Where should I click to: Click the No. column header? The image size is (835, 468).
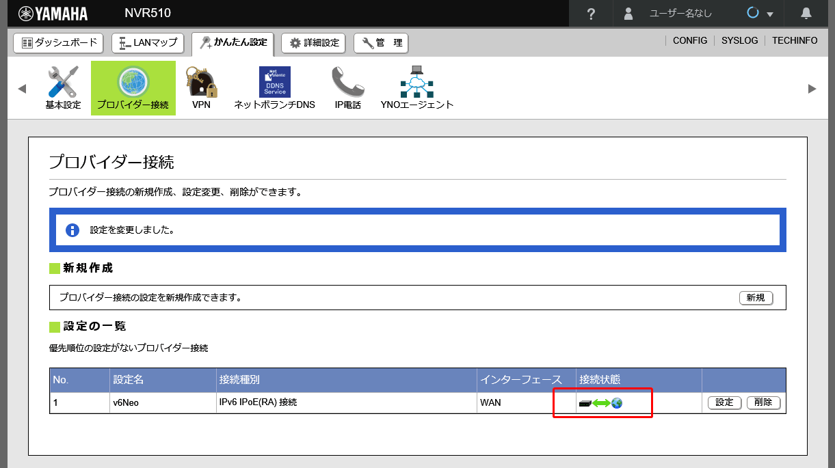pyautogui.click(x=79, y=380)
